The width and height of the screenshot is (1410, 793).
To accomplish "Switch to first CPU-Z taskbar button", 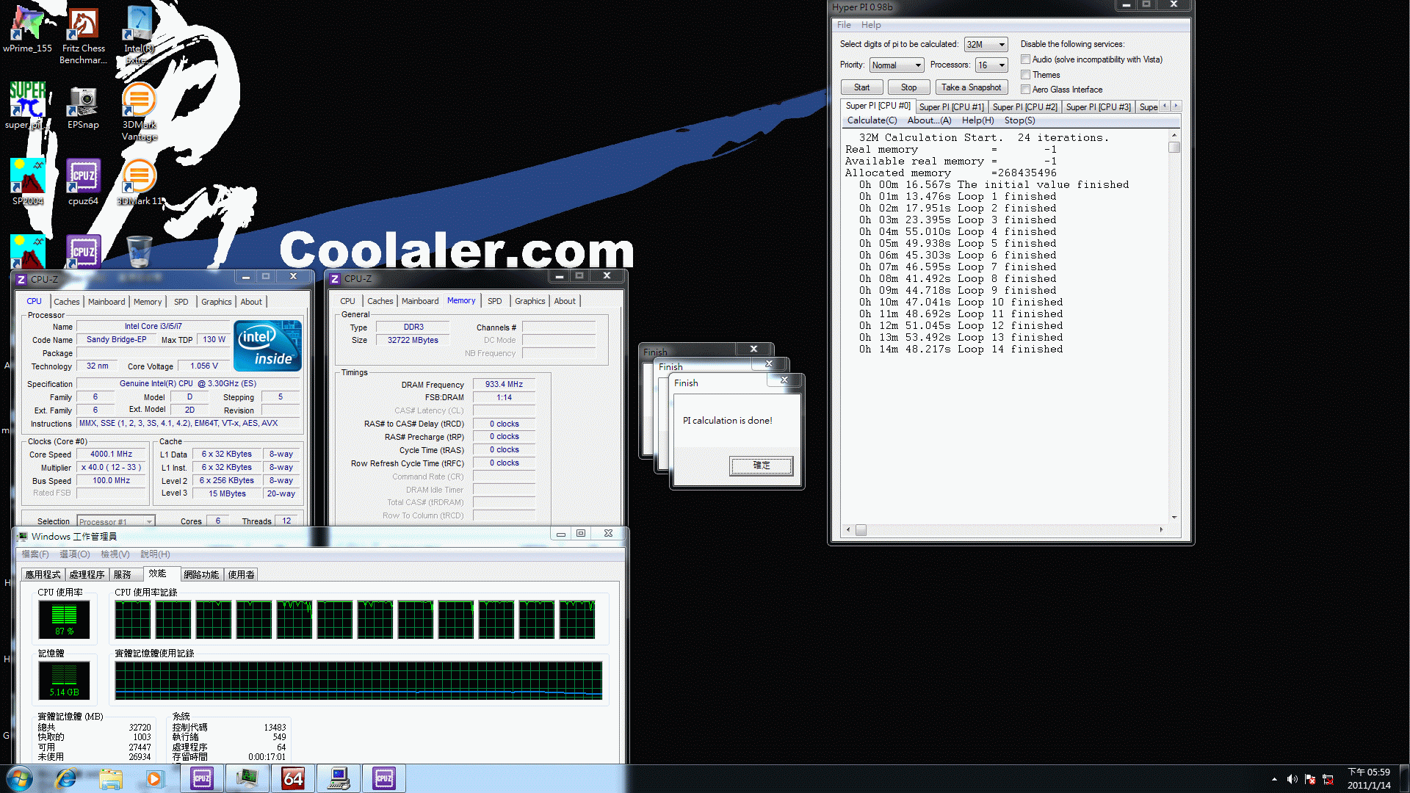I will pos(202,778).
